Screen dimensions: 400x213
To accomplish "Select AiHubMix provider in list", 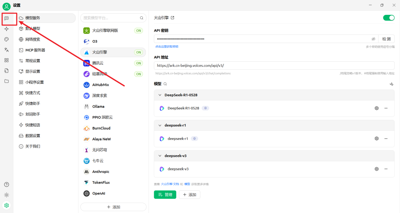I will click(113, 85).
